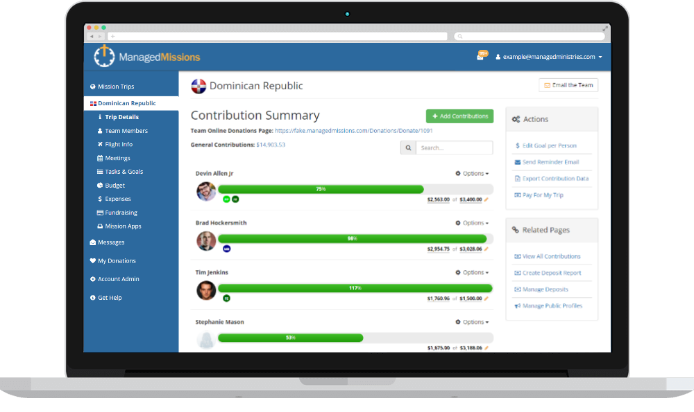Open the Expenses sidebar item
The height and width of the screenshot is (412, 694).
[x=115, y=199]
